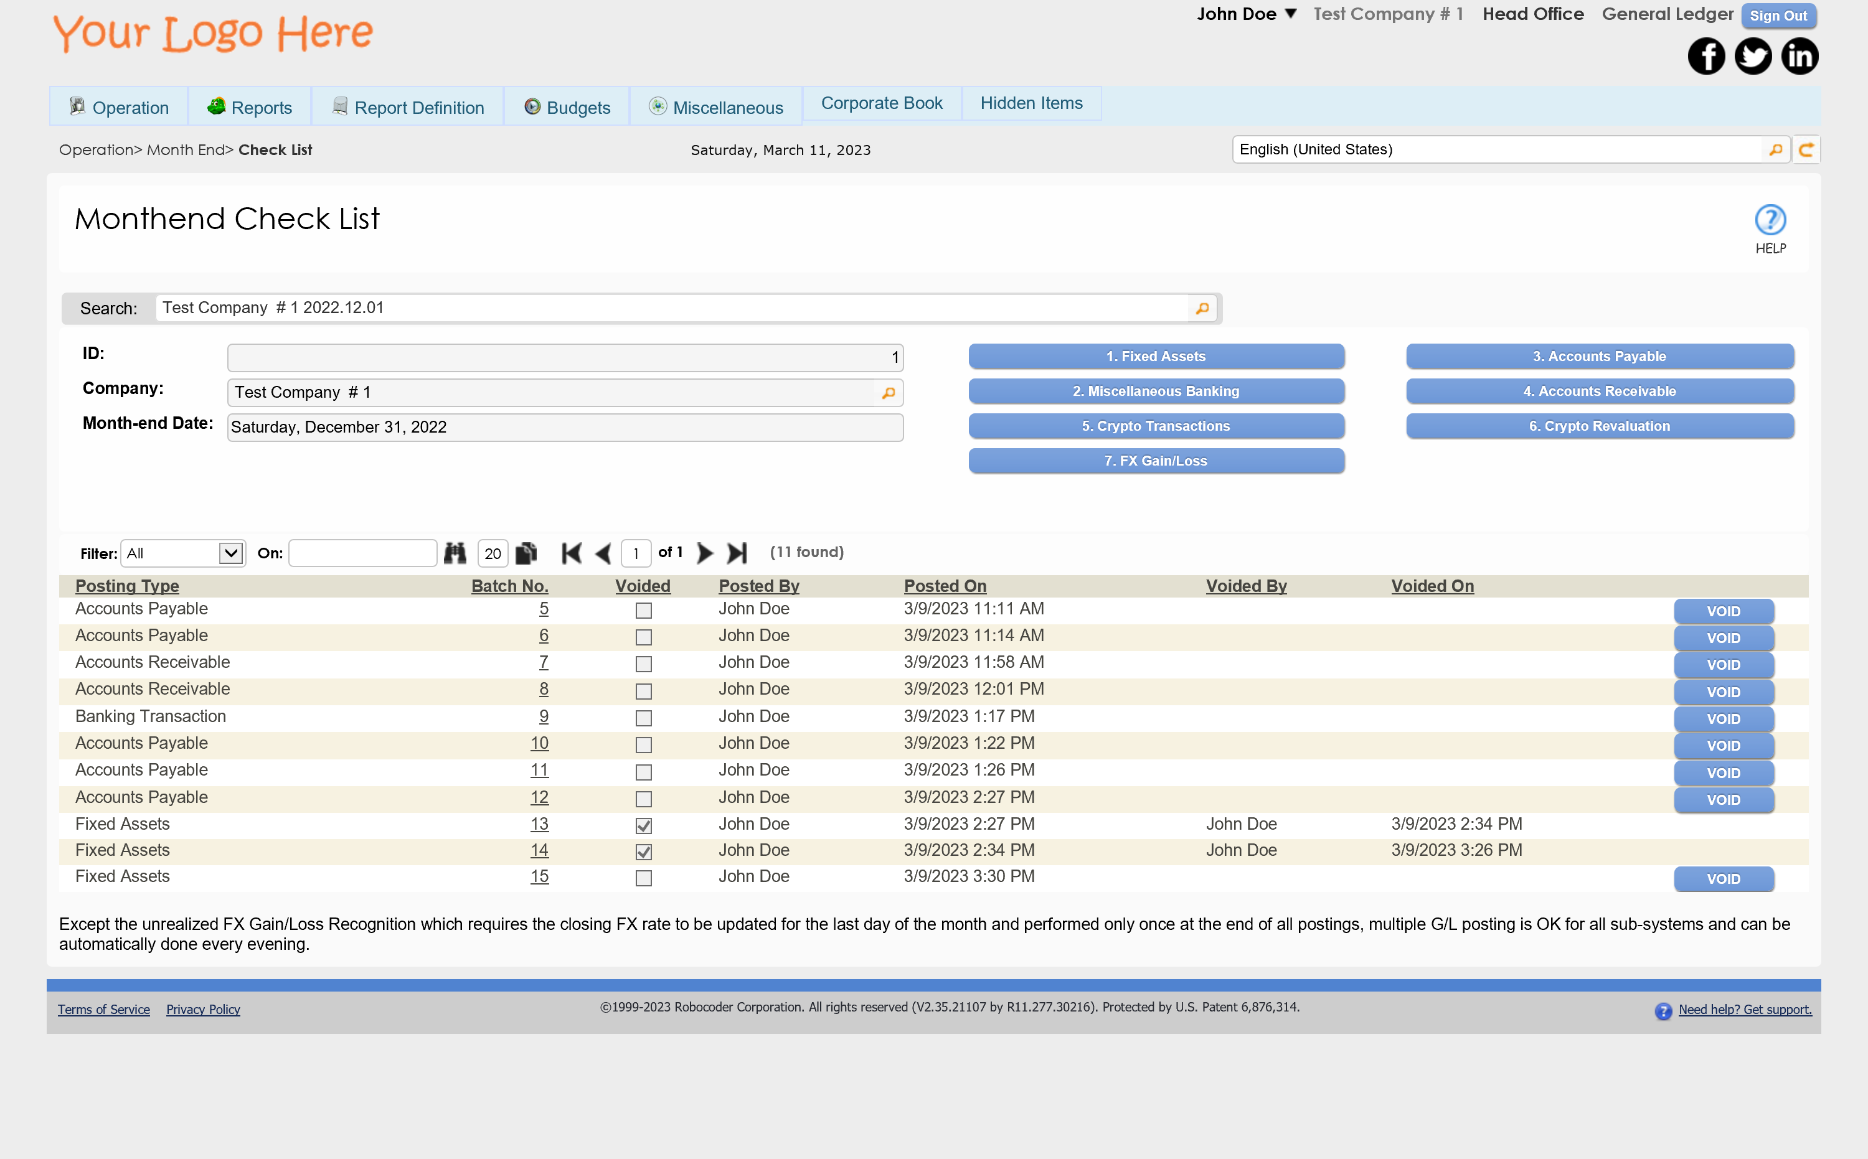Screen dimensions: 1868x1159
Task: Switch to the Corporate Book tab
Action: click(882, 103)
